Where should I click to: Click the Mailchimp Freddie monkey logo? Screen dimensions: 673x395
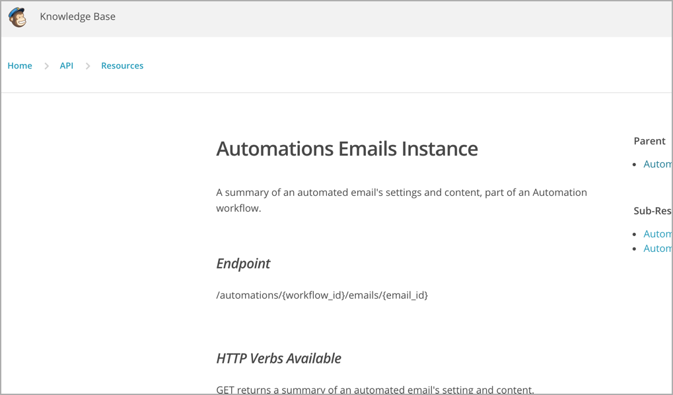[18, 17]
